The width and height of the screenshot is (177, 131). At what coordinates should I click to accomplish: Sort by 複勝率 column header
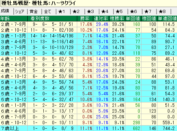[x=117, y=18]
